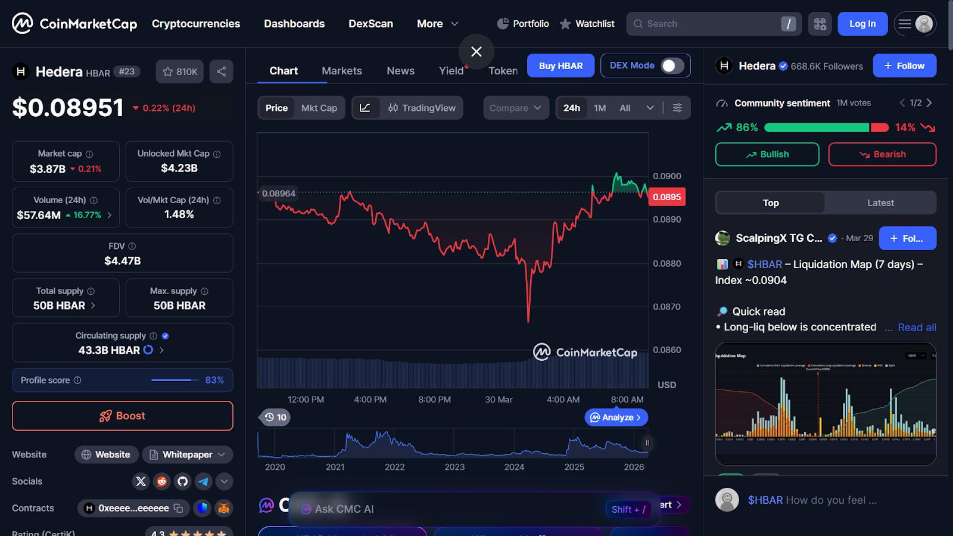This screenshot has width=953, height=536.
Task: Open the More menu in navigation
Action: (437, 24)
